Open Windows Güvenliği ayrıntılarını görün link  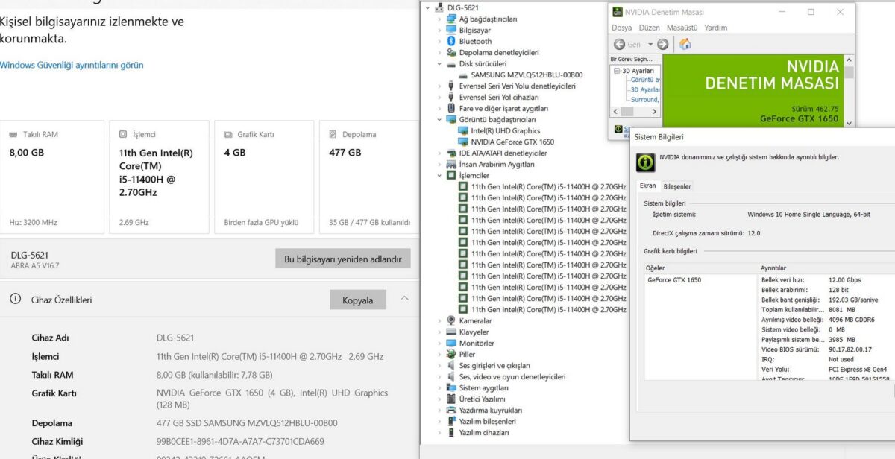pyautogui.click(x=72, y=65)
